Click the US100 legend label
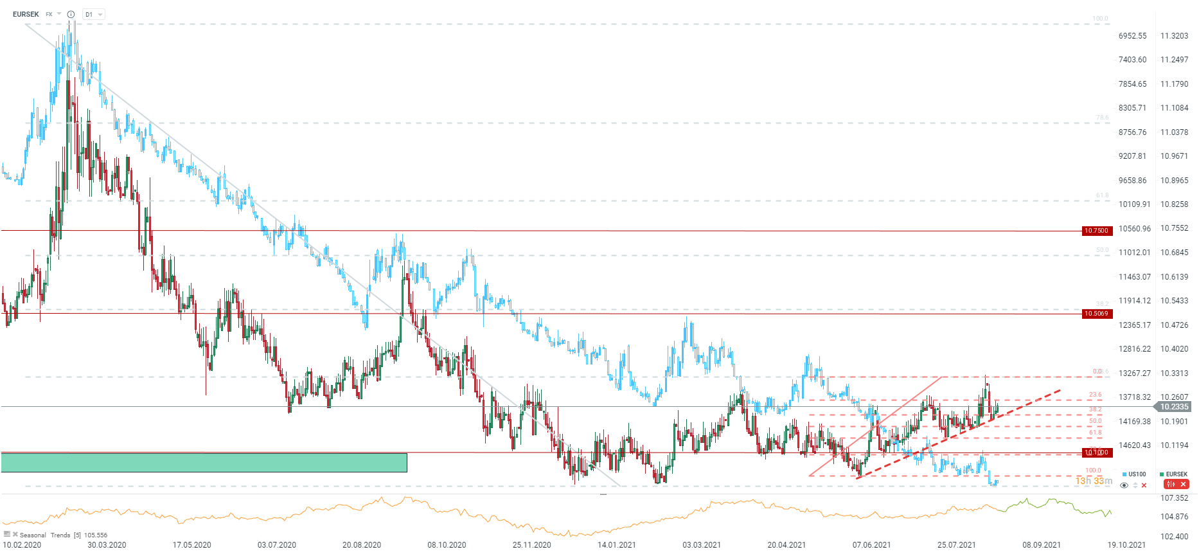1199x556 pixels. click(1137, 474)
